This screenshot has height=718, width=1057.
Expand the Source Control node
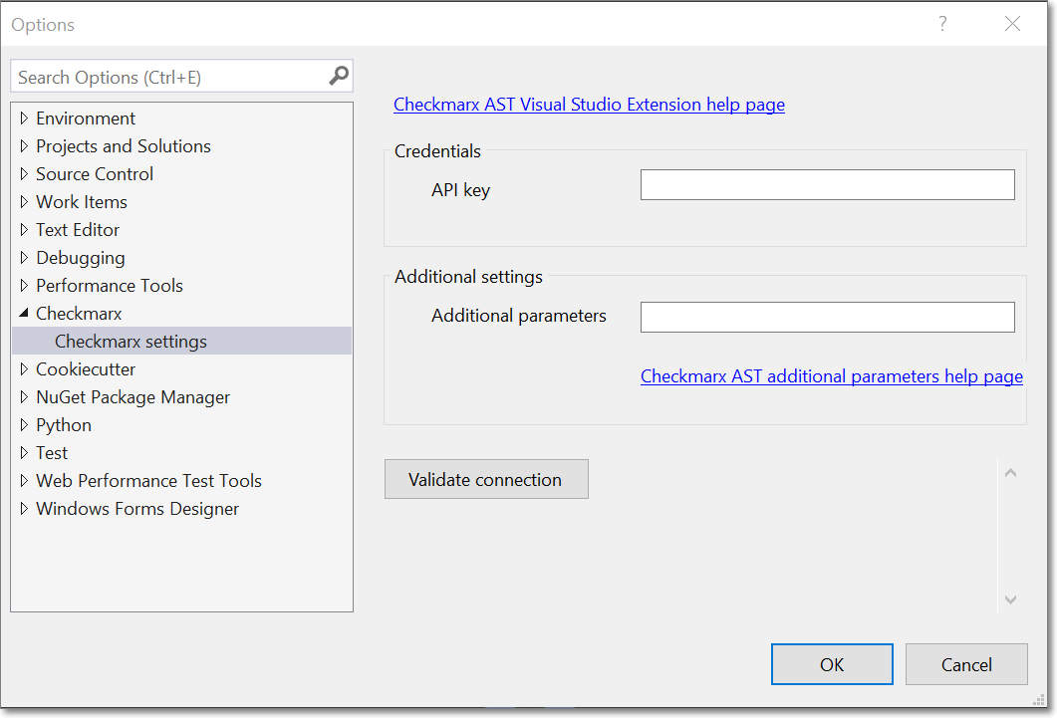(x=24, y=174)
